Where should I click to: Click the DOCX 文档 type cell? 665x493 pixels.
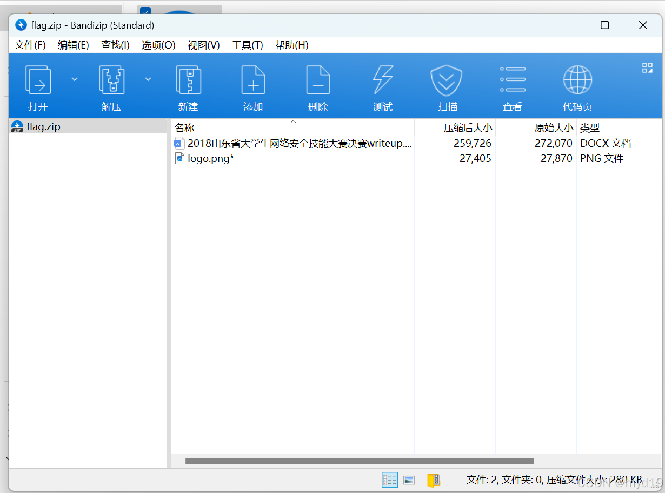tap(606, 143)
